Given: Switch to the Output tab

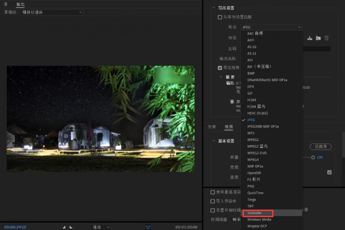Looking at the screenshot, I should [20, 4].
